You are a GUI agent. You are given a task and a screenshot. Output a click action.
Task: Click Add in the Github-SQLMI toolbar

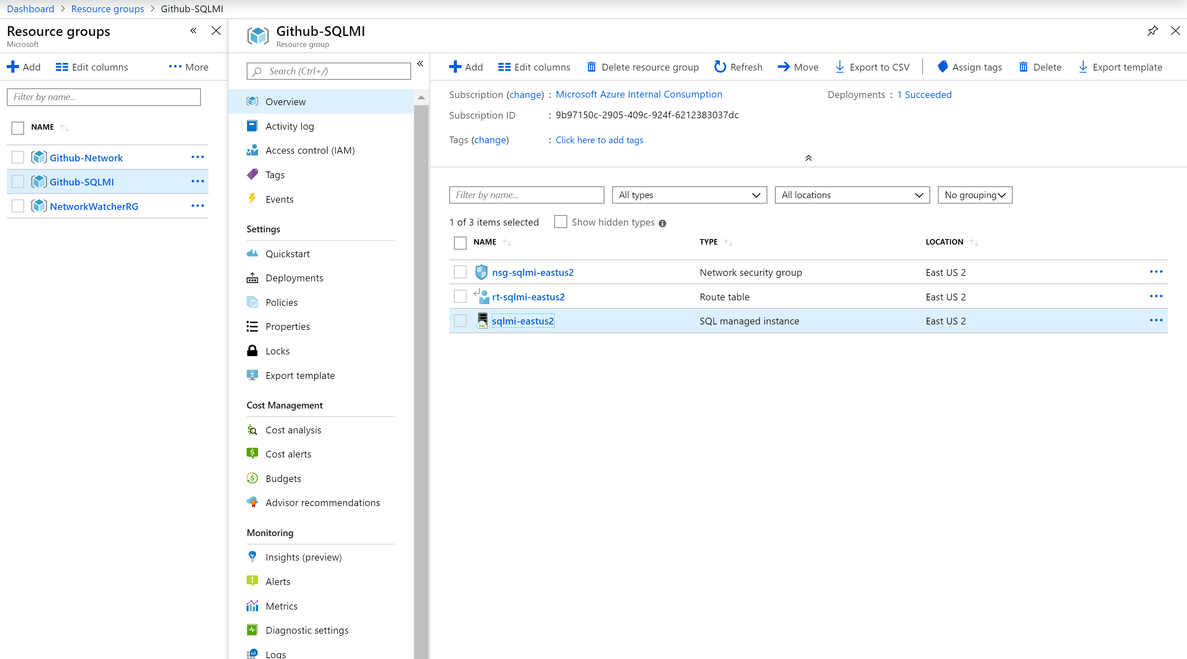pos(466,67)
